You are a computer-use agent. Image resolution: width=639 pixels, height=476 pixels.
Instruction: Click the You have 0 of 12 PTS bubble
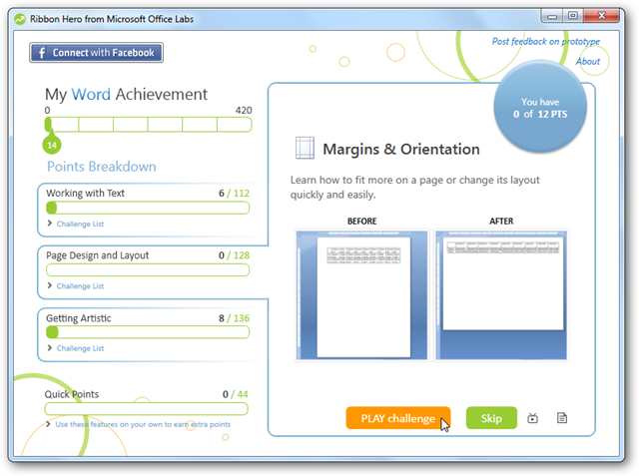click(540, 108)
